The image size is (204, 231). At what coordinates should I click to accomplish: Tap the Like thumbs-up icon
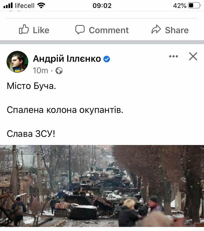pos(24,29)
